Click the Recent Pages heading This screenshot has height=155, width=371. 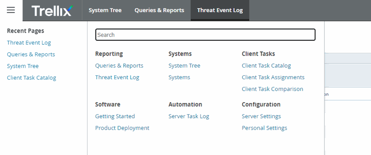pos(26,31)
